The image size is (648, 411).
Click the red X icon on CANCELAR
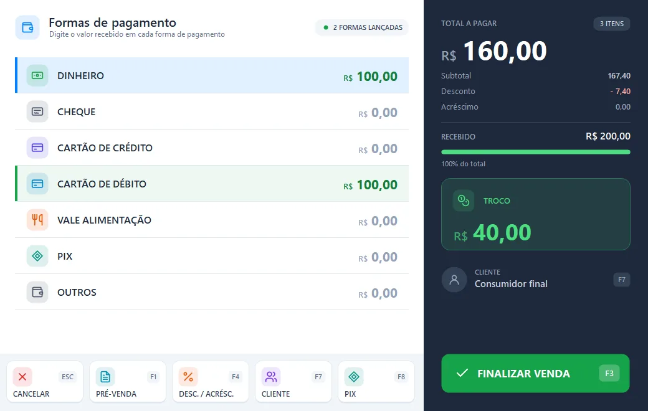point(22,377)
